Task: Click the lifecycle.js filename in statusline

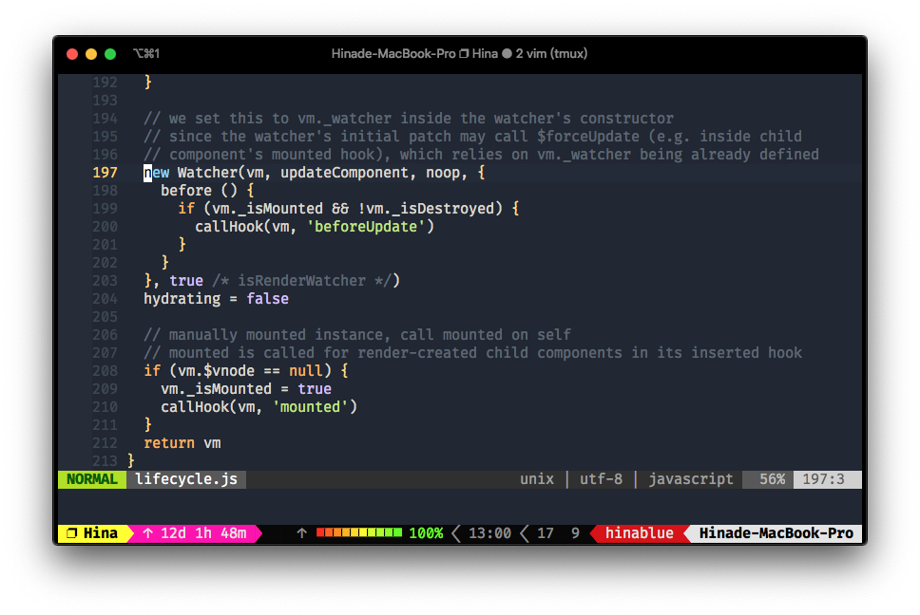Action: (x=186, y=479)
